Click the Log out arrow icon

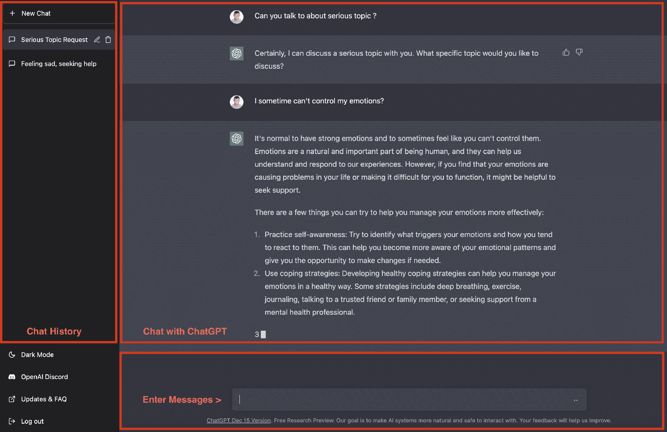(x=12, y=421)
